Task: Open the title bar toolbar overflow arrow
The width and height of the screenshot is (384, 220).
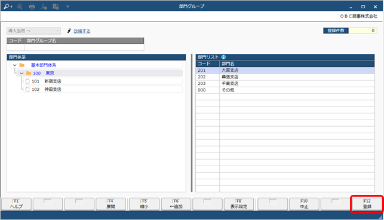Action: tap(67, 7)
